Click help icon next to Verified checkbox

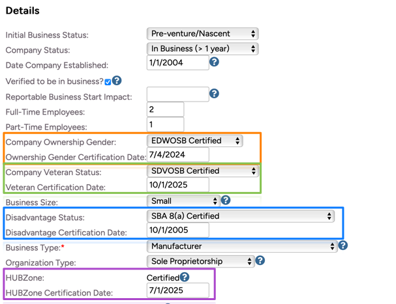117,81
